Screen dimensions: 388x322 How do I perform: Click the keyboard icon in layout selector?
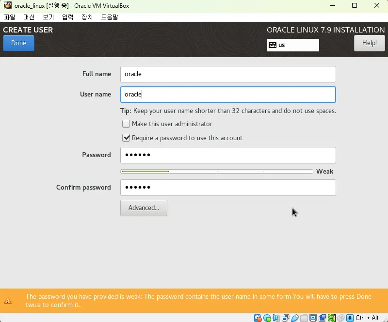click(x=273, y=45)
